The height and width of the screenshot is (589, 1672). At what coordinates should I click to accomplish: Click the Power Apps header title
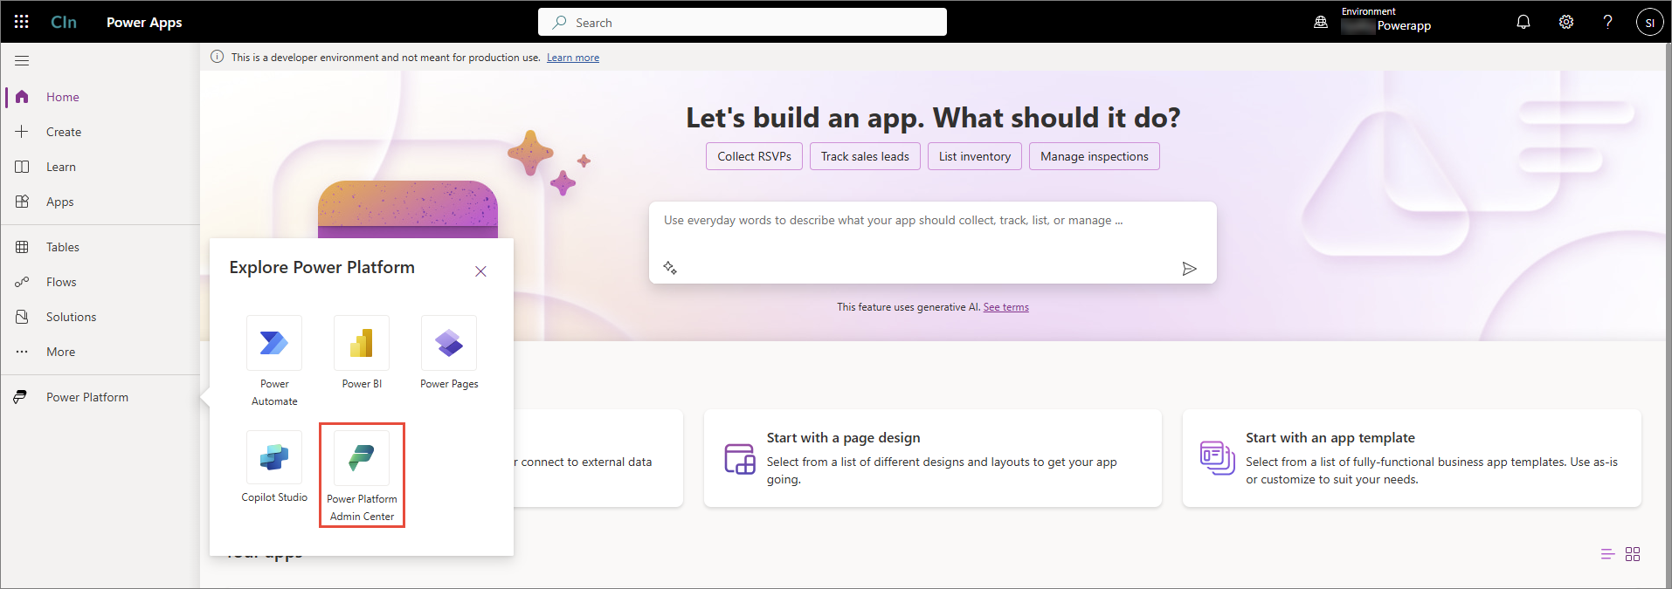pos(144,22)
